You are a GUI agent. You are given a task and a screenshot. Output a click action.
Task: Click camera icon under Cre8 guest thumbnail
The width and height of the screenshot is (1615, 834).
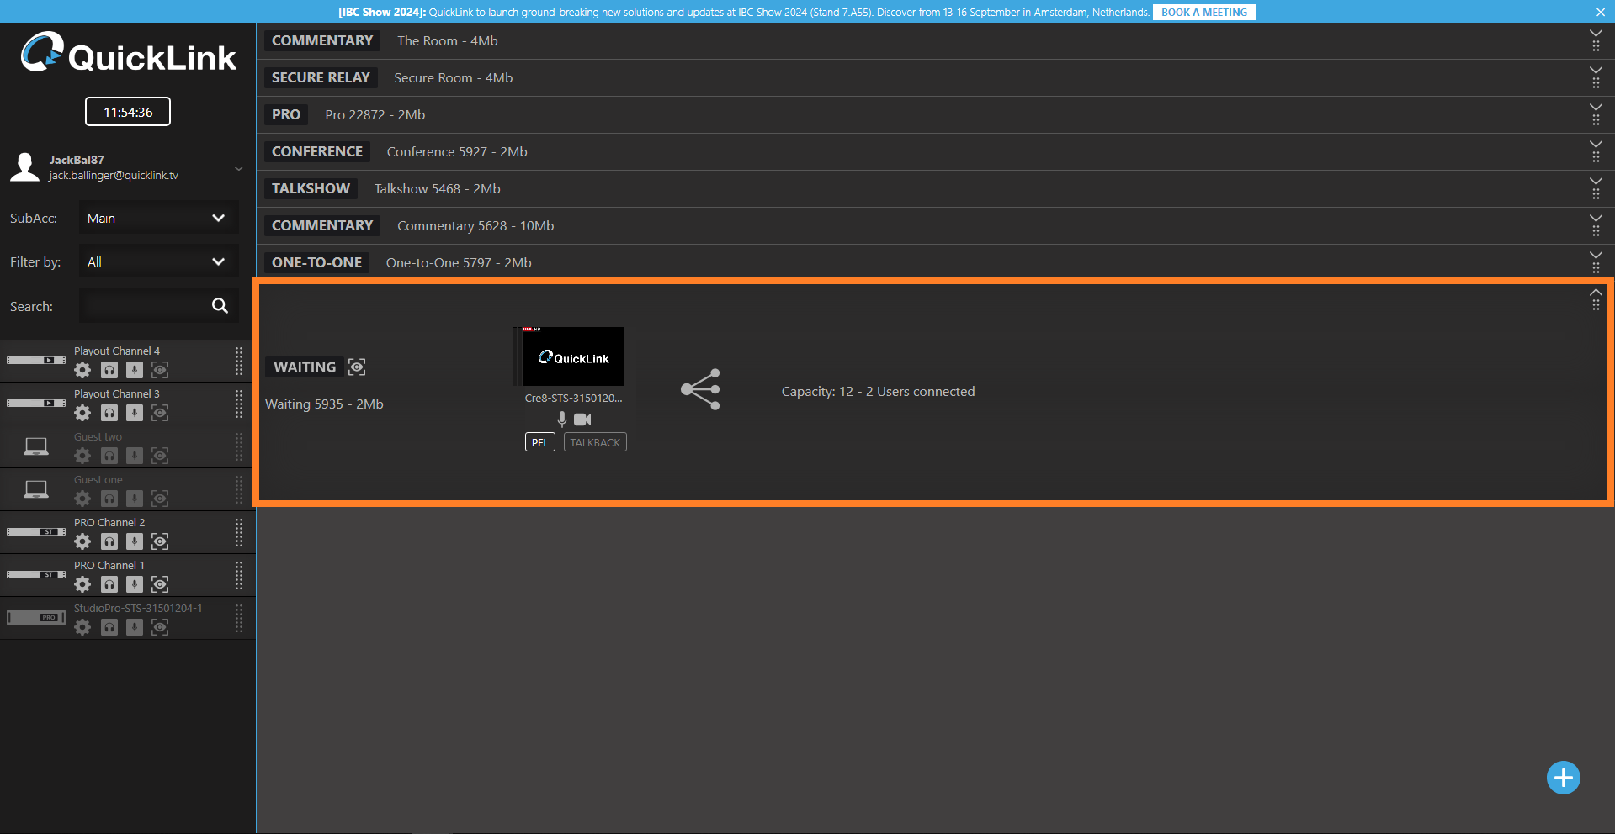point(582,420)
